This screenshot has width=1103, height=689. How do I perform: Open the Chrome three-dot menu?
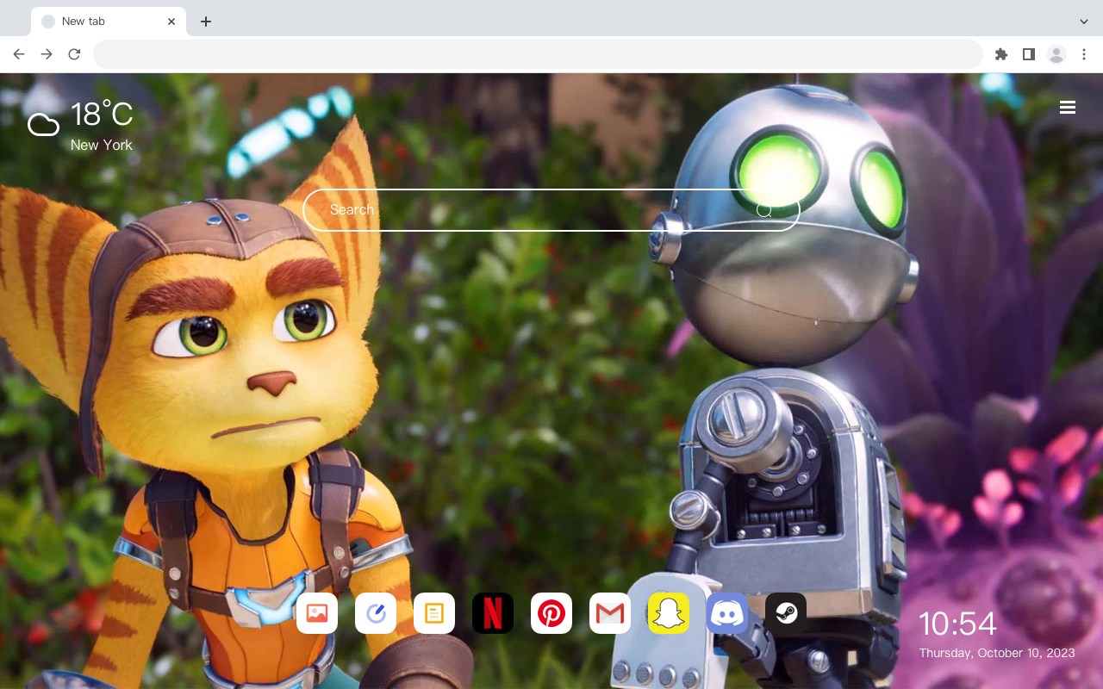(1084, 54)
